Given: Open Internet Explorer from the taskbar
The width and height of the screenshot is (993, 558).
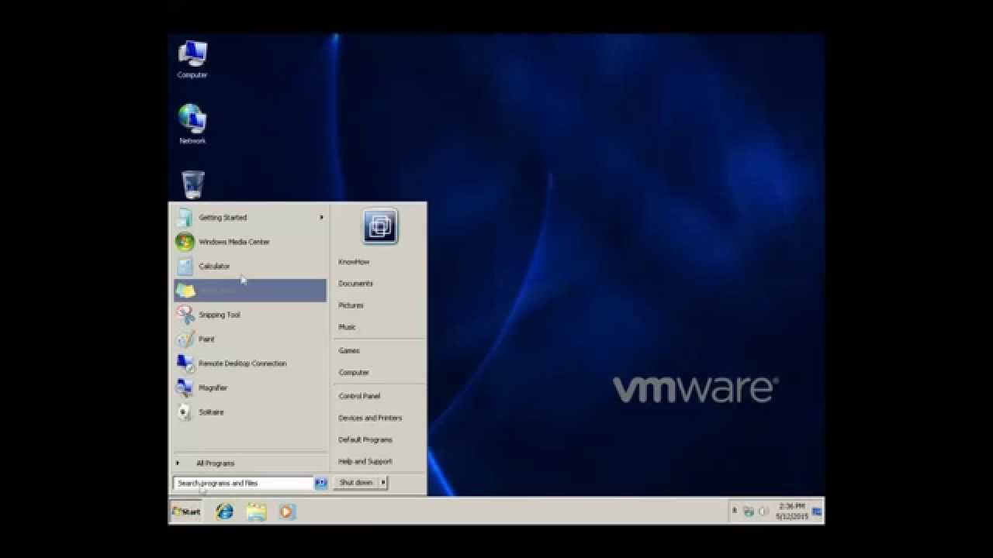Looking at the screenshot, I should (x=225, y=511).
